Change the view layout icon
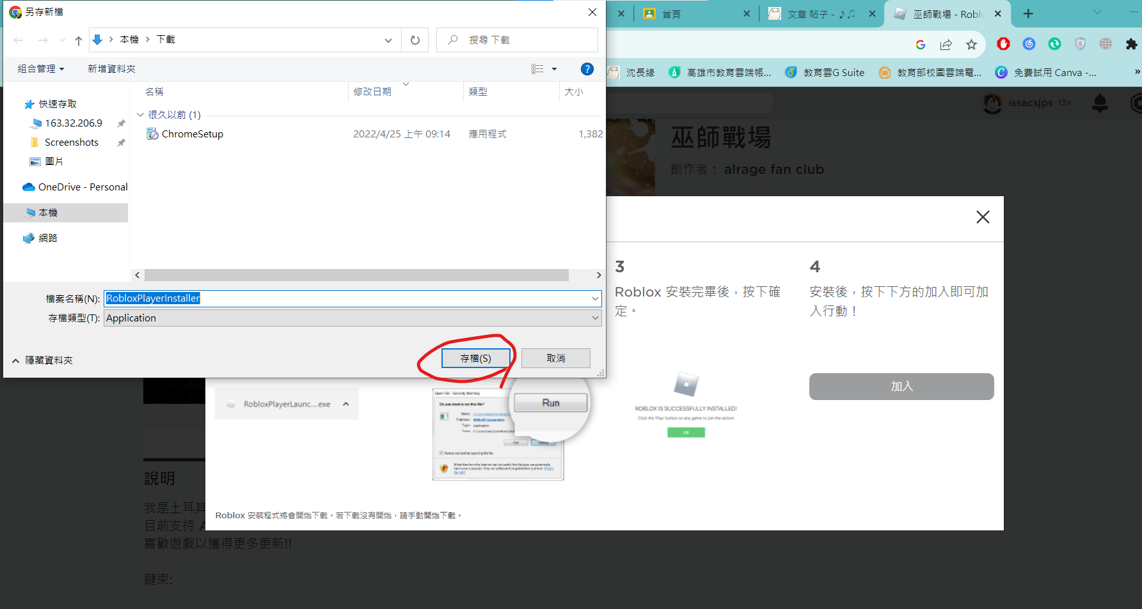 [x=537, y=69]
